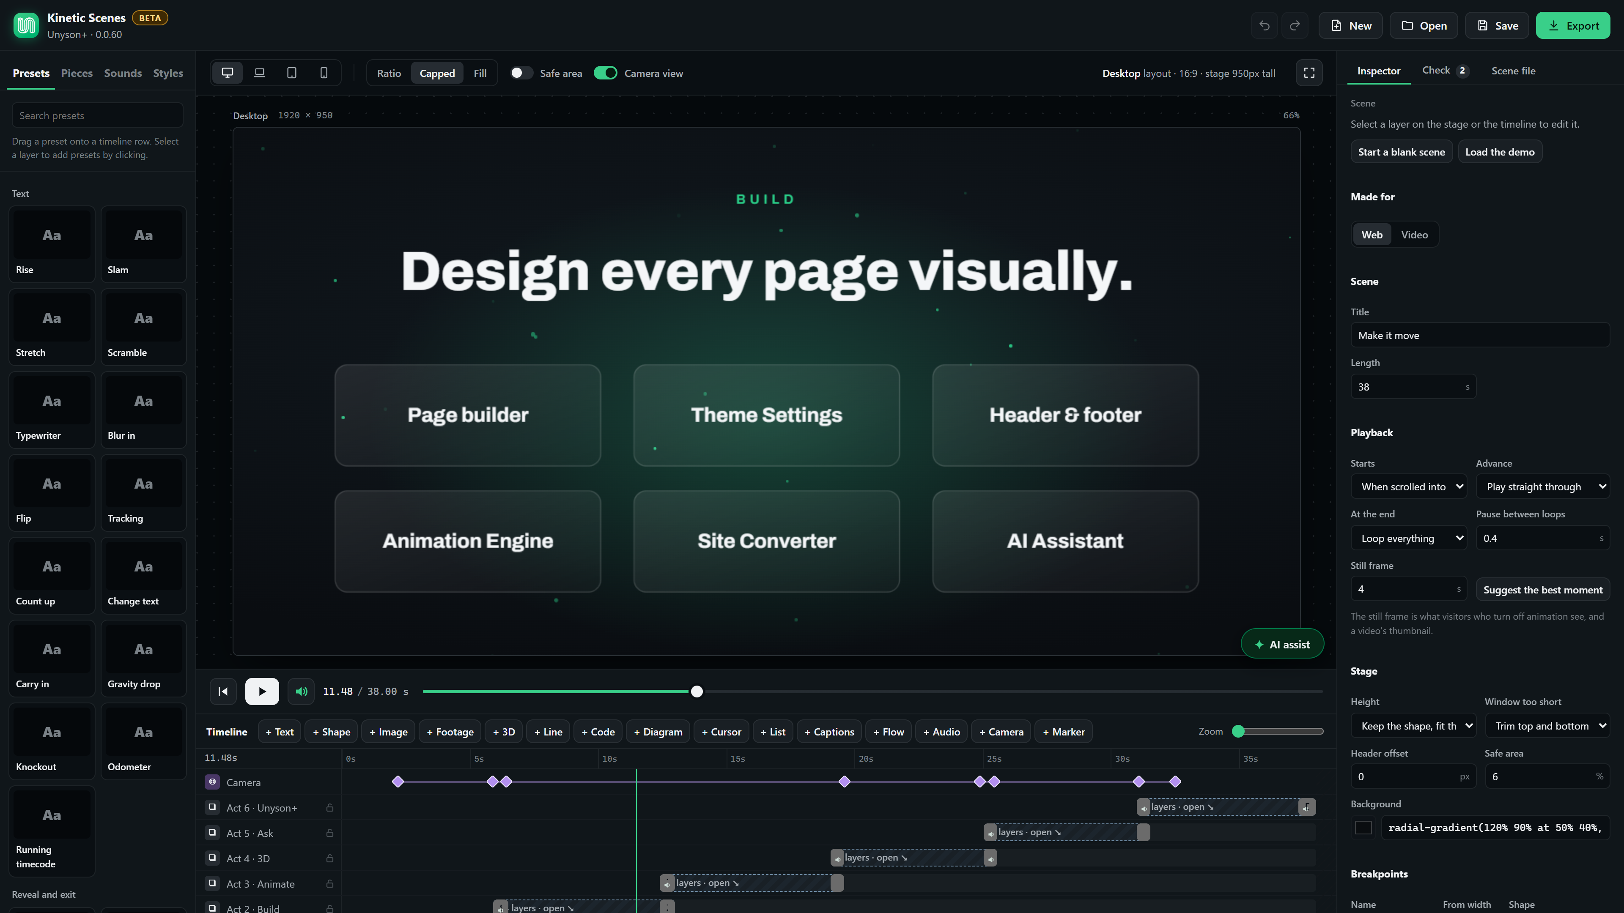Click the Export button
Image resolution: width=1624 pixels, height=913 pixels.
(1573, 25)
